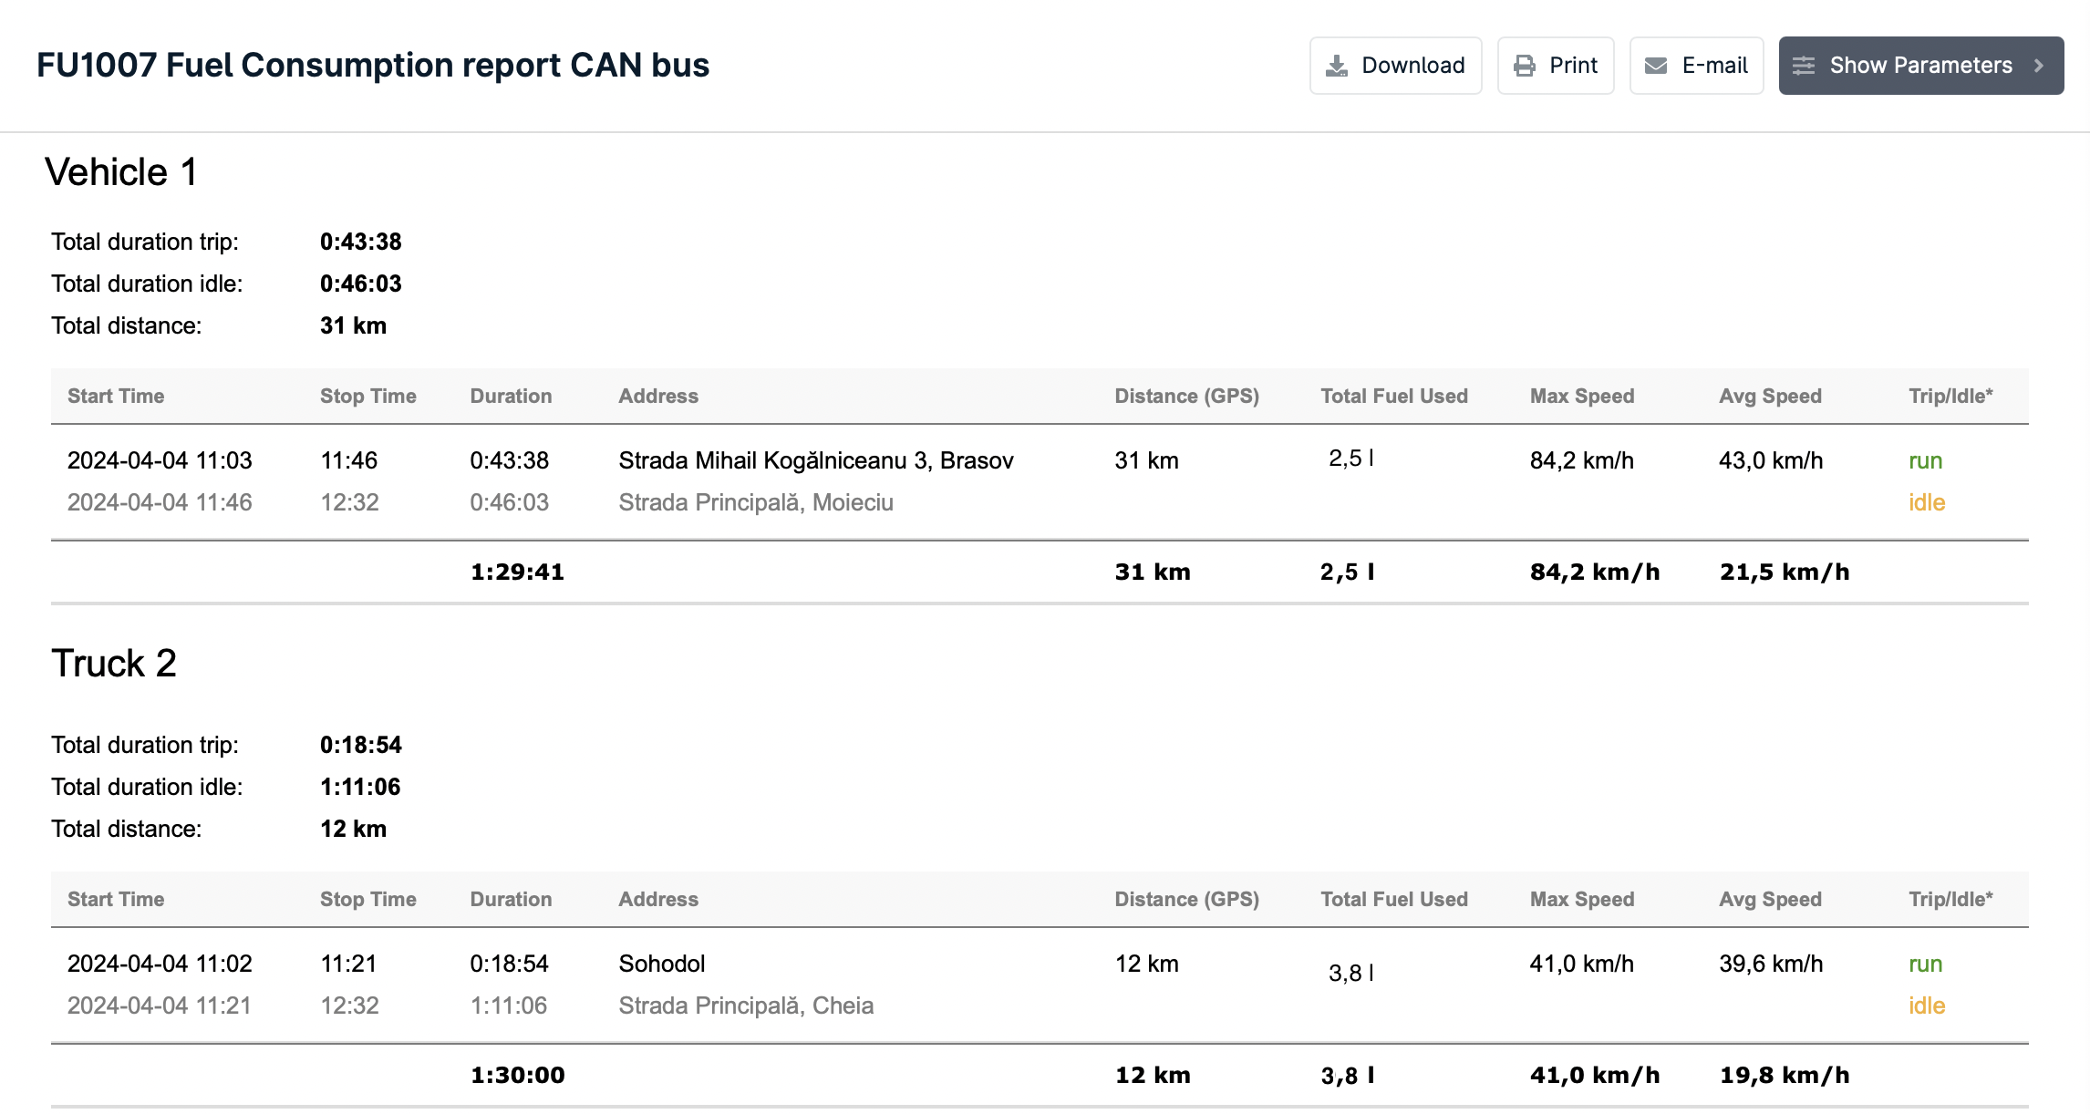
Task: Click the idle status label for Truck 2
Action: pyautogui.click(x=1927, y=1006)
